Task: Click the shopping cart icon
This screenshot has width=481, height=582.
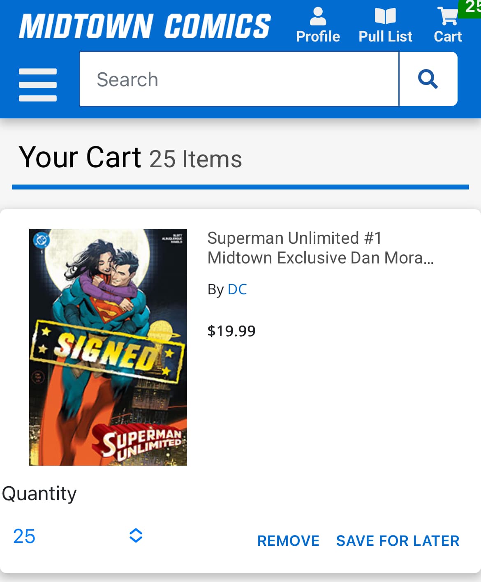Action: tap(447, 16)
